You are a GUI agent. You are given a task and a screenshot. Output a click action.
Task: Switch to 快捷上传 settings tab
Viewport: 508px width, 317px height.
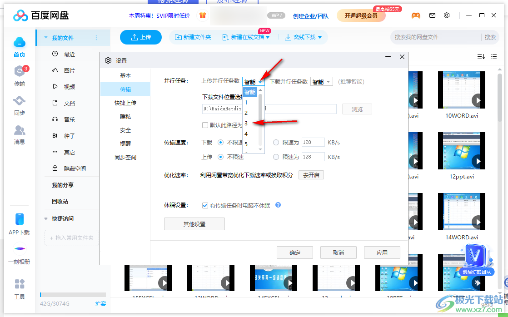tap(125, 103)
